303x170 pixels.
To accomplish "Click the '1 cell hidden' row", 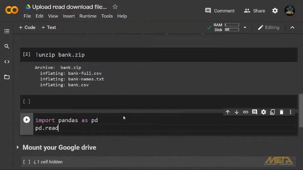I will [x=159, y=161].
